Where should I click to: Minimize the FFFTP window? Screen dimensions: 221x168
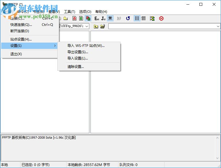point(188,4)
